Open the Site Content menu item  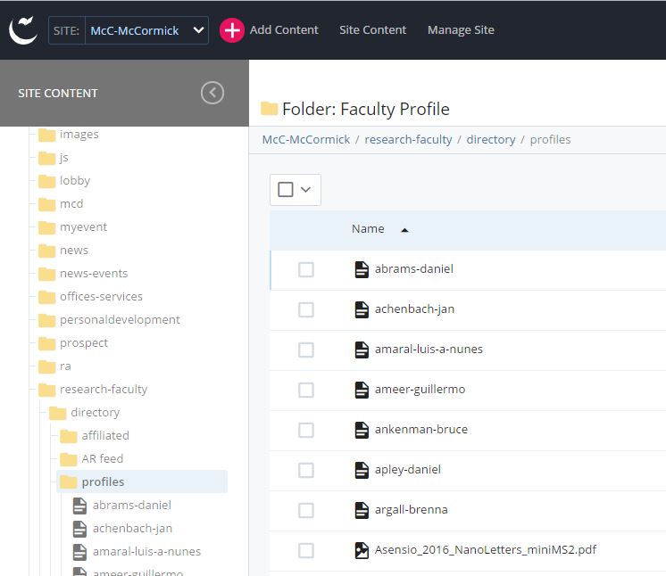(x=372, y=29)
